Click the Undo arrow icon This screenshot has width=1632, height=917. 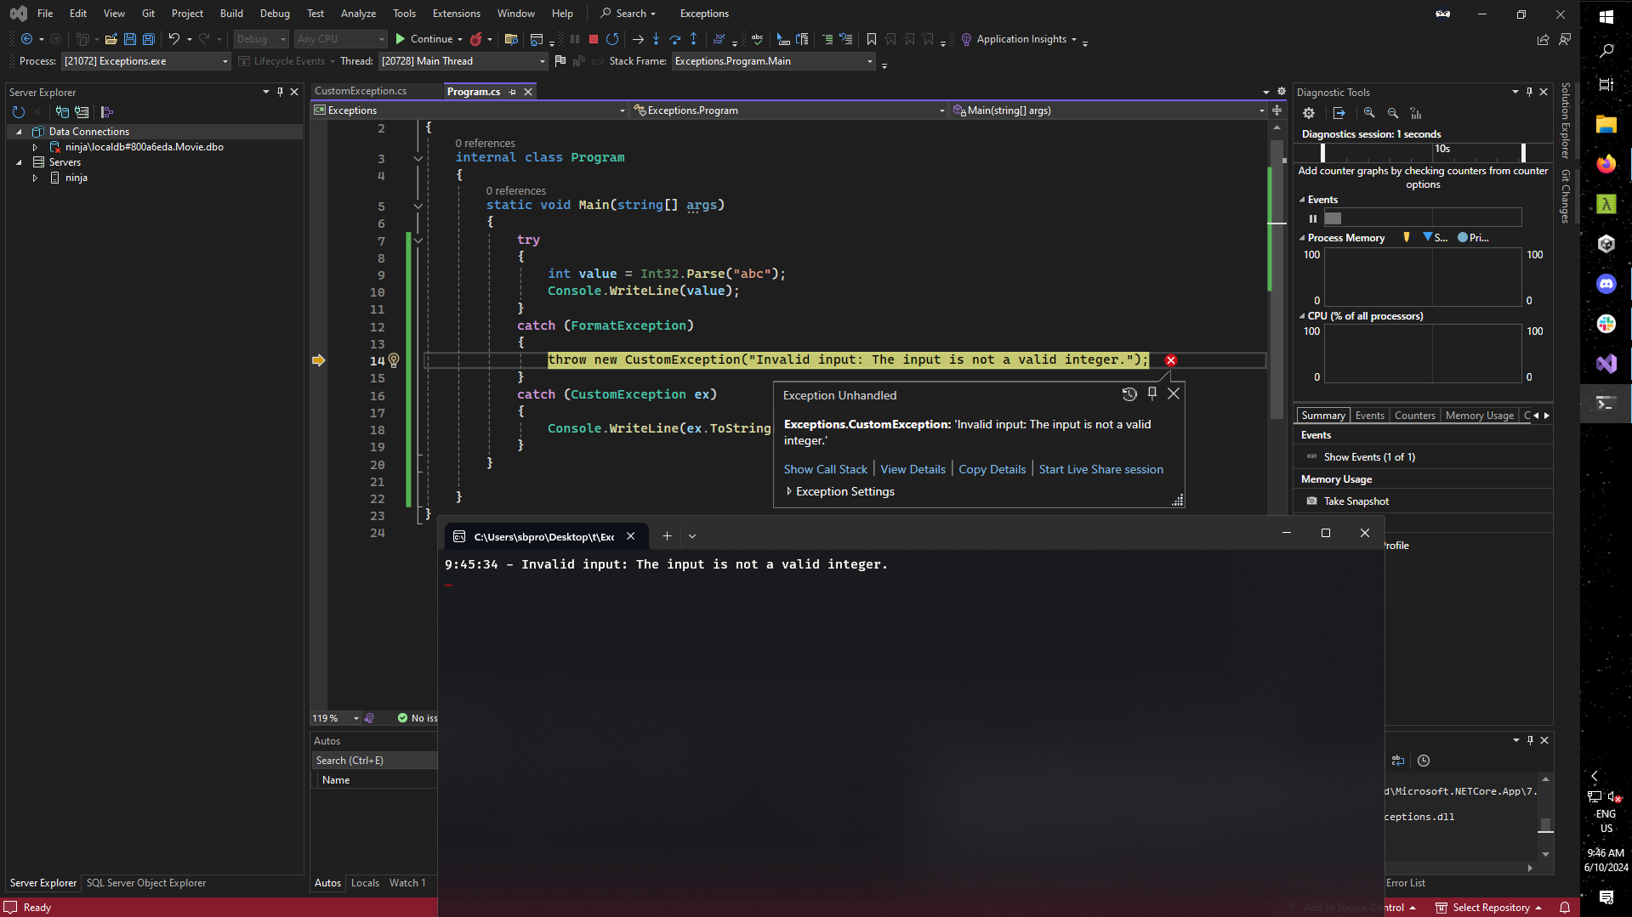click(174, 39)
